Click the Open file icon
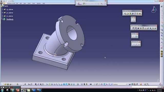This screenshot has height=92, width=164. coord(5,84)
